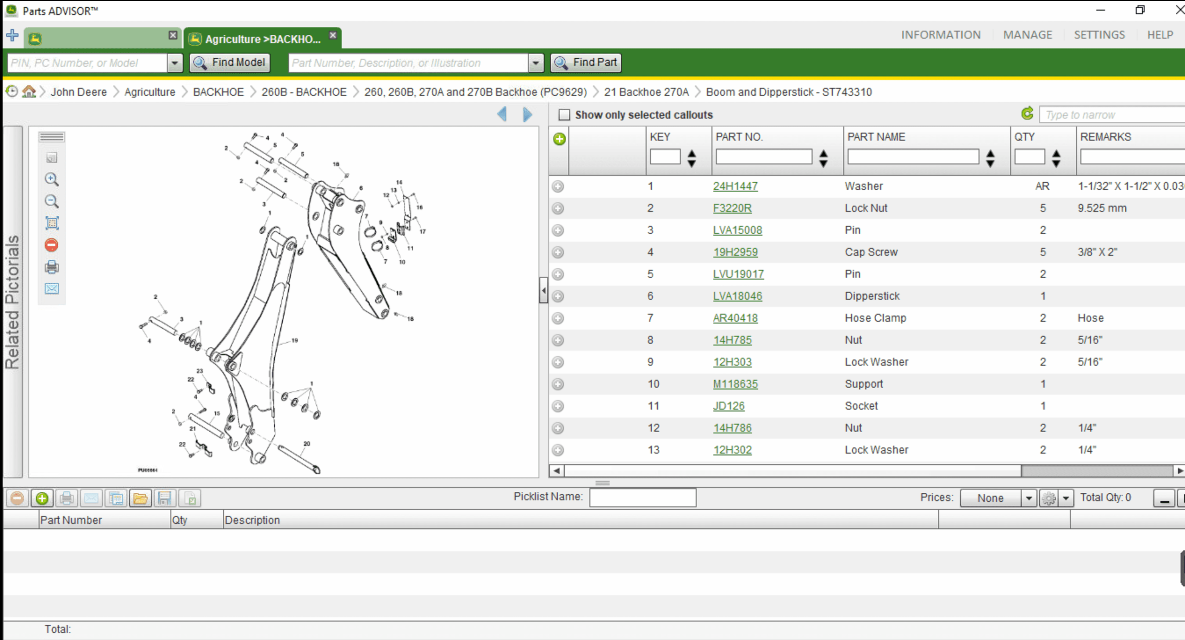Select the fit-to-window illustration icon
The image size is (1185, 640).
tap(51, 223)
